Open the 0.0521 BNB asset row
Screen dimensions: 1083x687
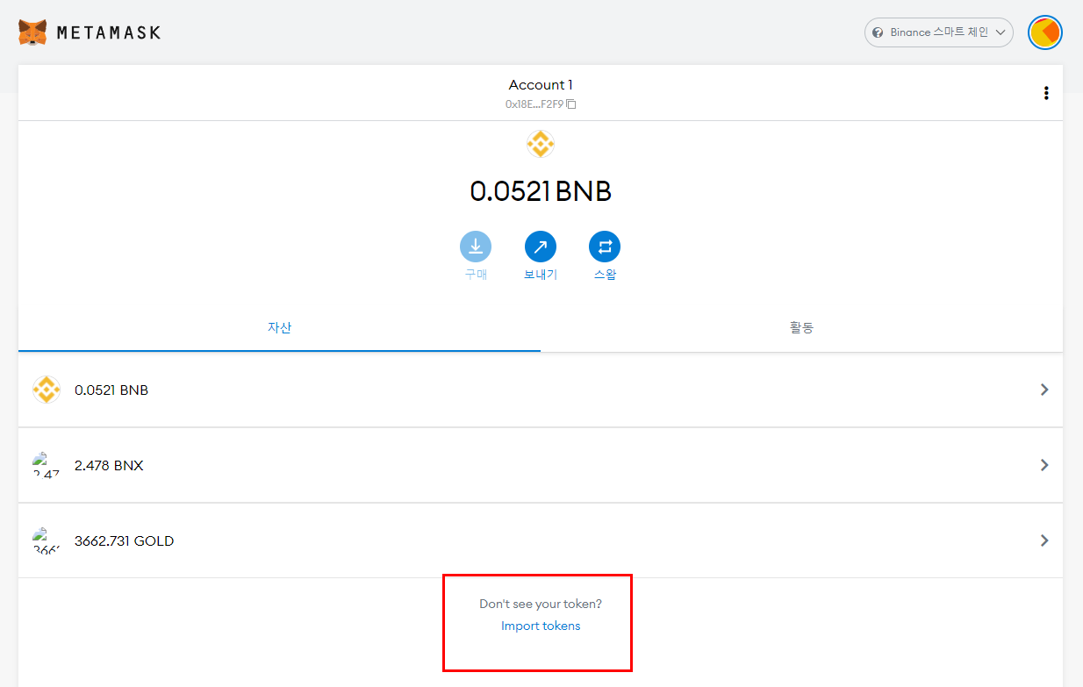(541, 390)
